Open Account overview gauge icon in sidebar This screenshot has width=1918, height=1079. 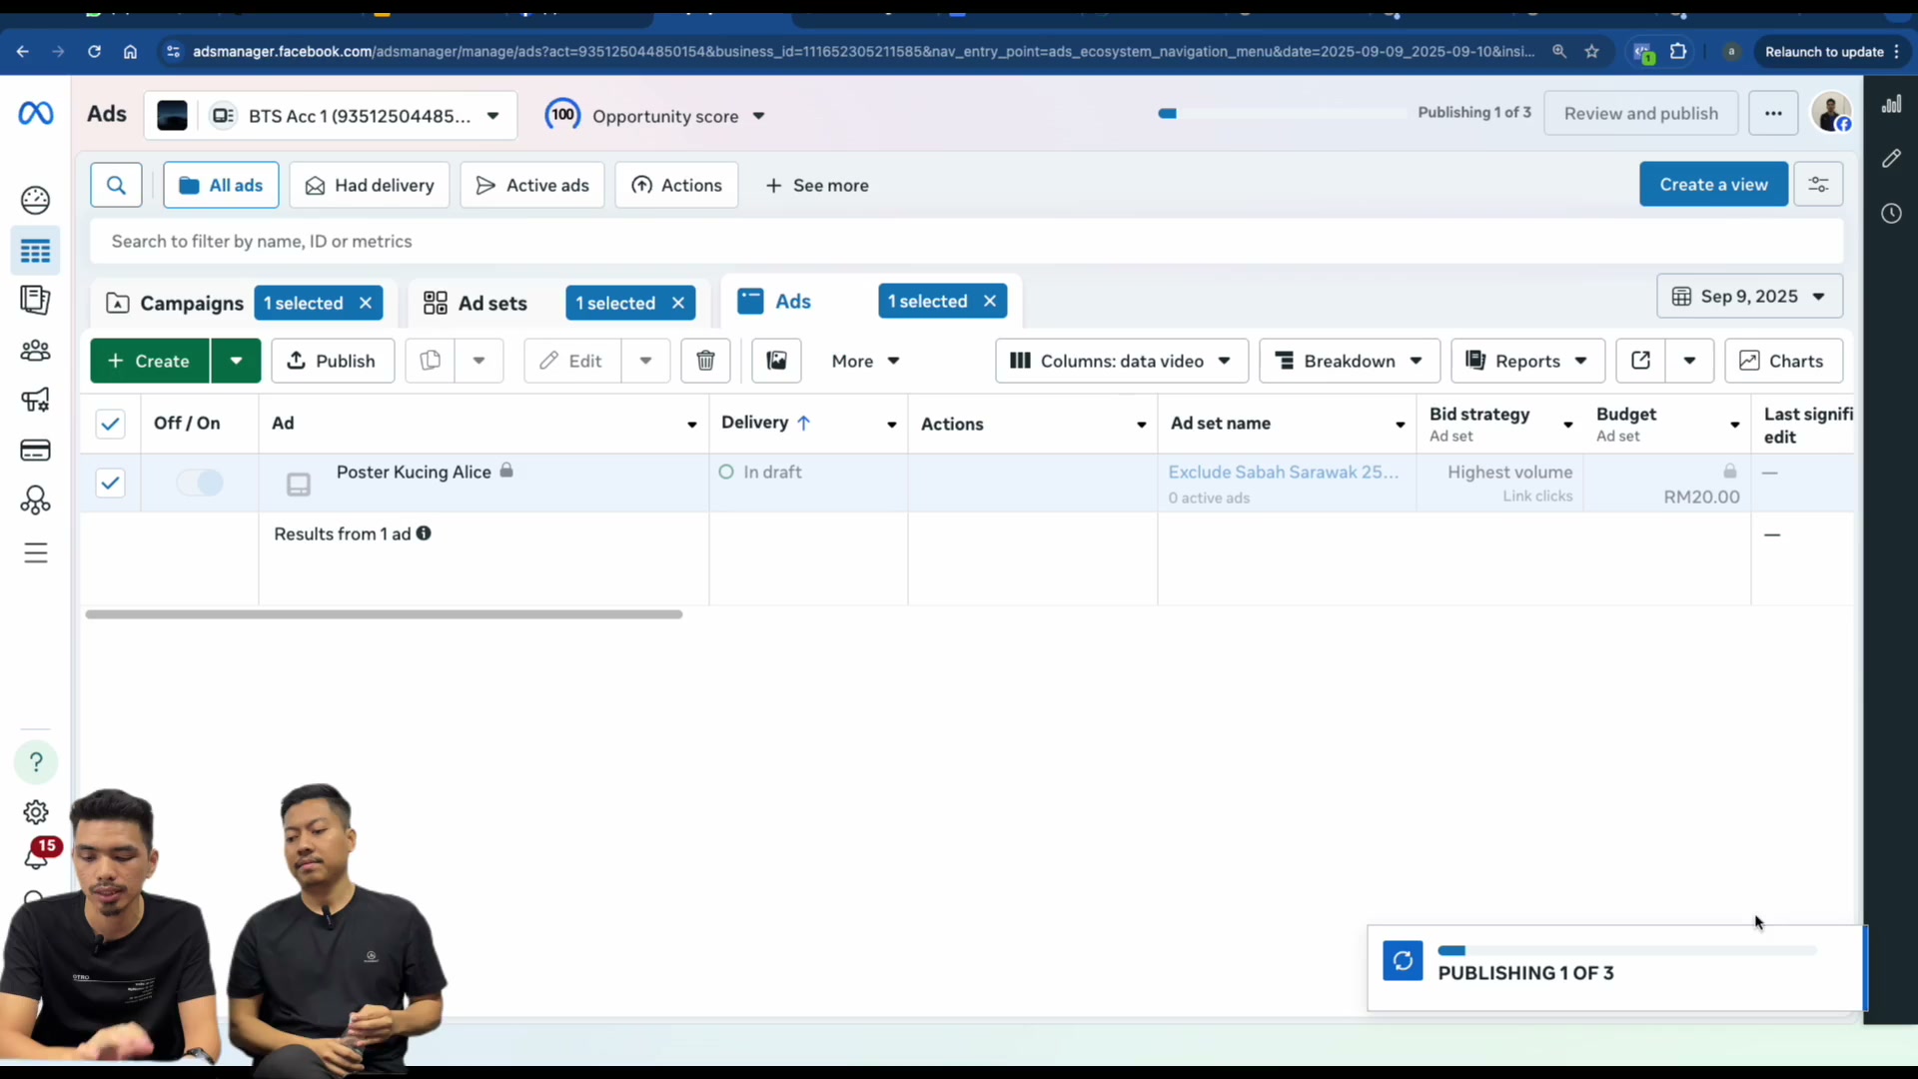pyautogui.click(x=35, y=200)
